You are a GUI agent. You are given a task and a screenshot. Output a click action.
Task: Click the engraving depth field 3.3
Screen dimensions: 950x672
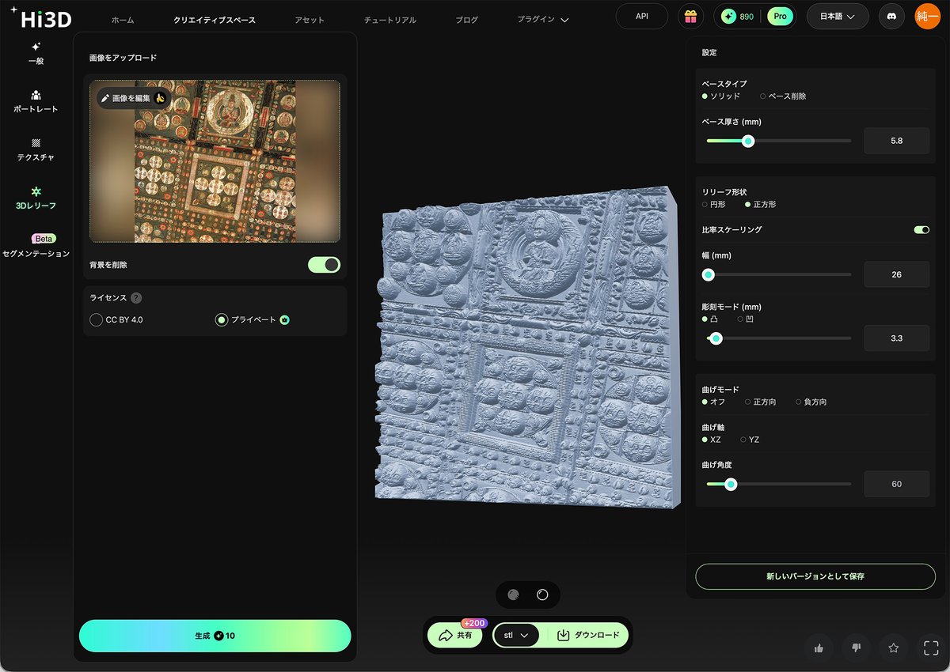click(896, 338)
